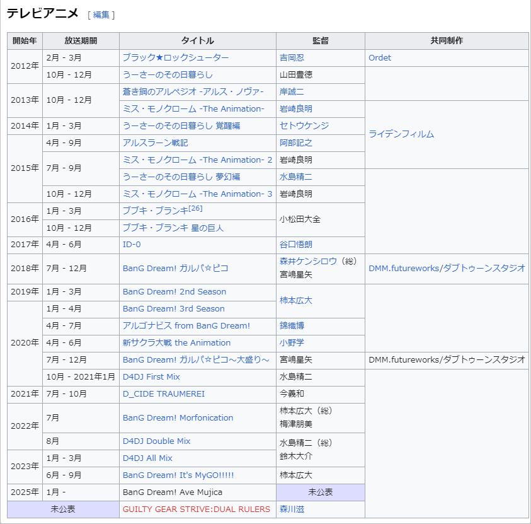Image resolution: width=531 pixels, height=524 pixels.
Task: Click the 放送期間 column header
Action: coord(81,41)
